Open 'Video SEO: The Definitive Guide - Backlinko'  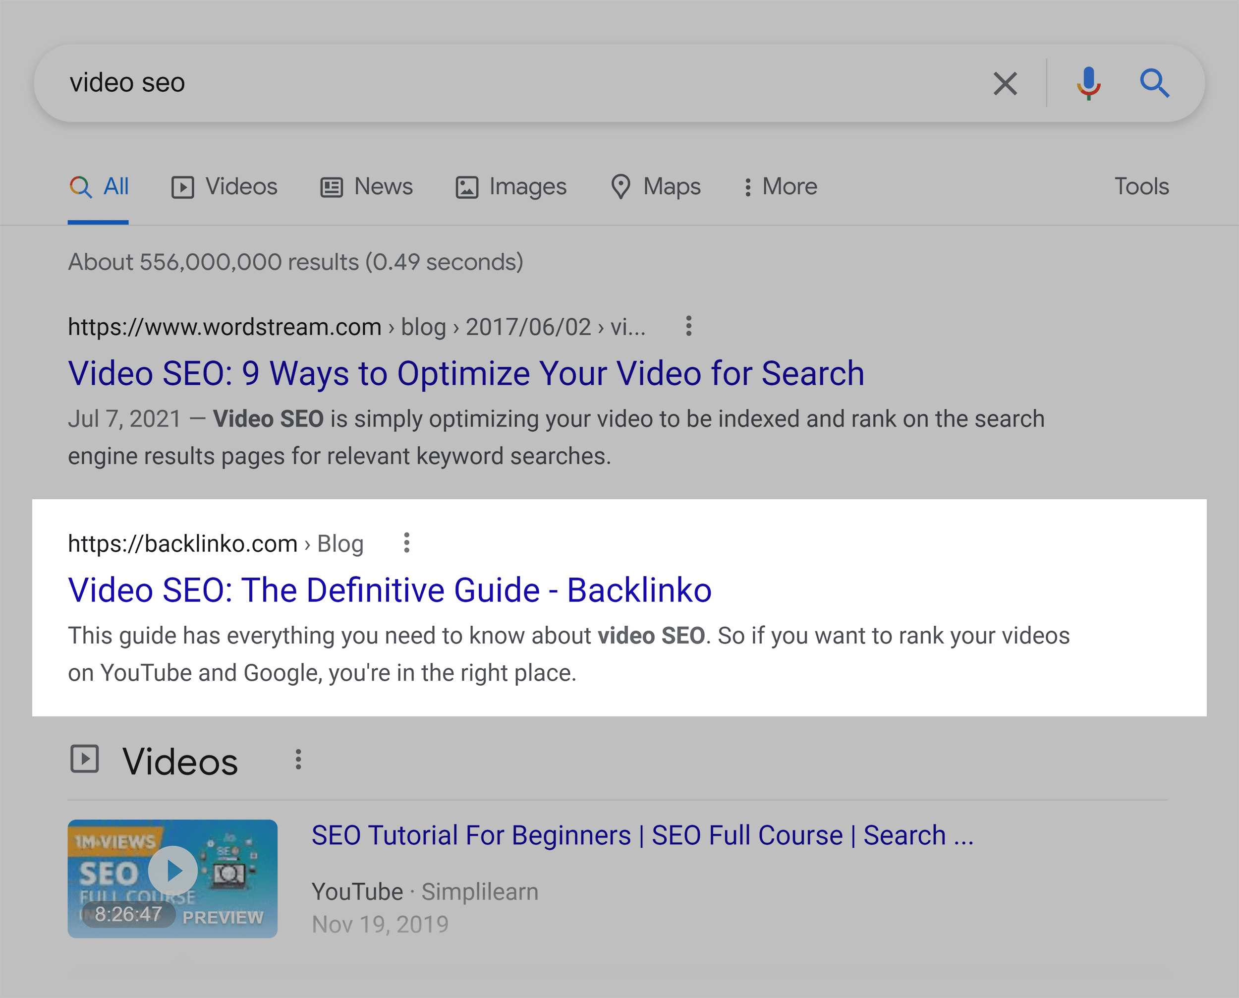pos(390,590)
